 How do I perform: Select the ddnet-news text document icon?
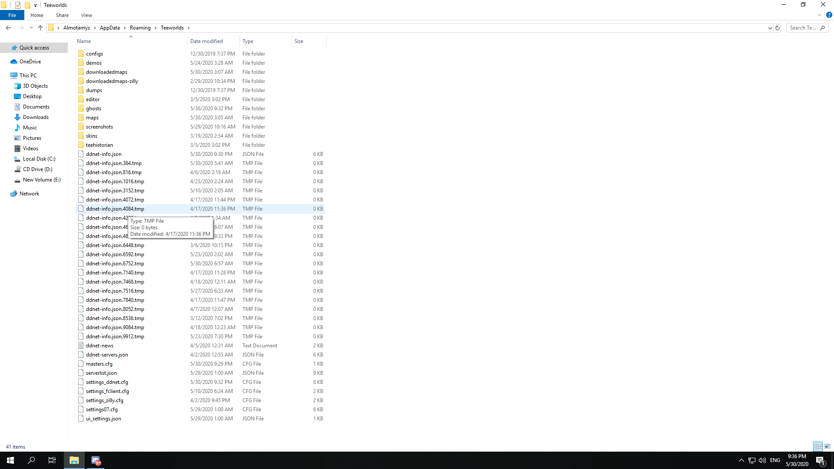pyautogui.click(x=81, y=346)
